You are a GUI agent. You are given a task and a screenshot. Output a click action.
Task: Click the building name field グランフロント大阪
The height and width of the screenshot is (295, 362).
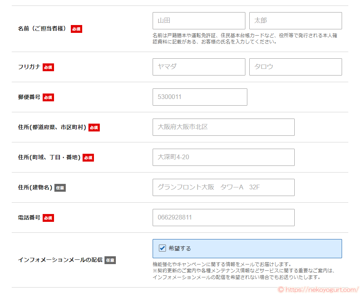(223, 187)
